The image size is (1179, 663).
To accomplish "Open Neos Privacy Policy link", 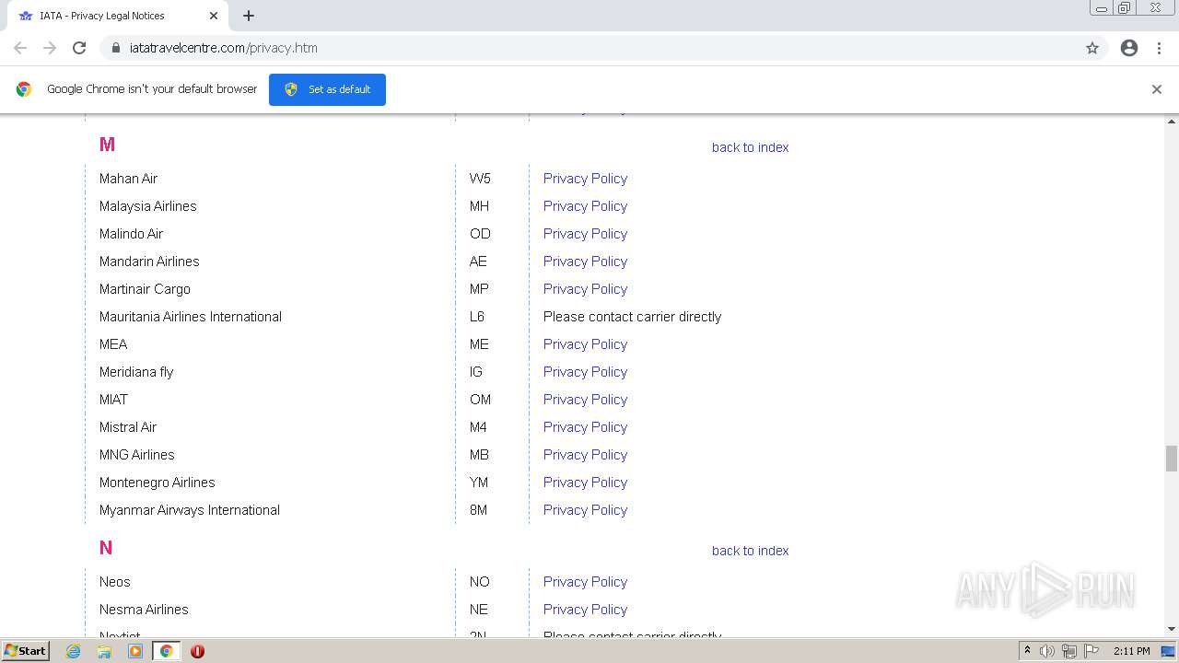I will (585, 582).
